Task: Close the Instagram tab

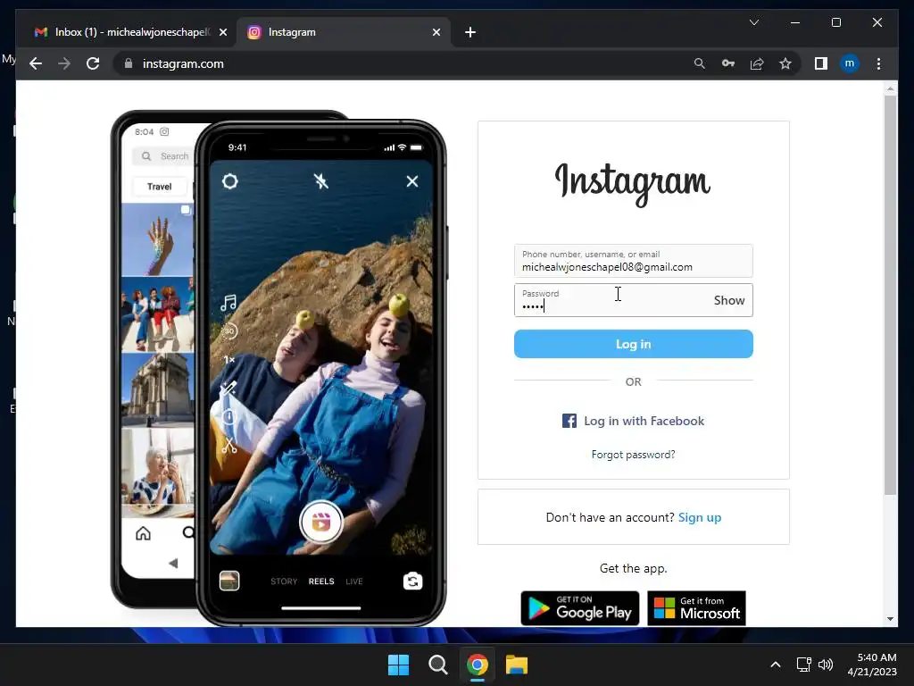Action: 436,32
